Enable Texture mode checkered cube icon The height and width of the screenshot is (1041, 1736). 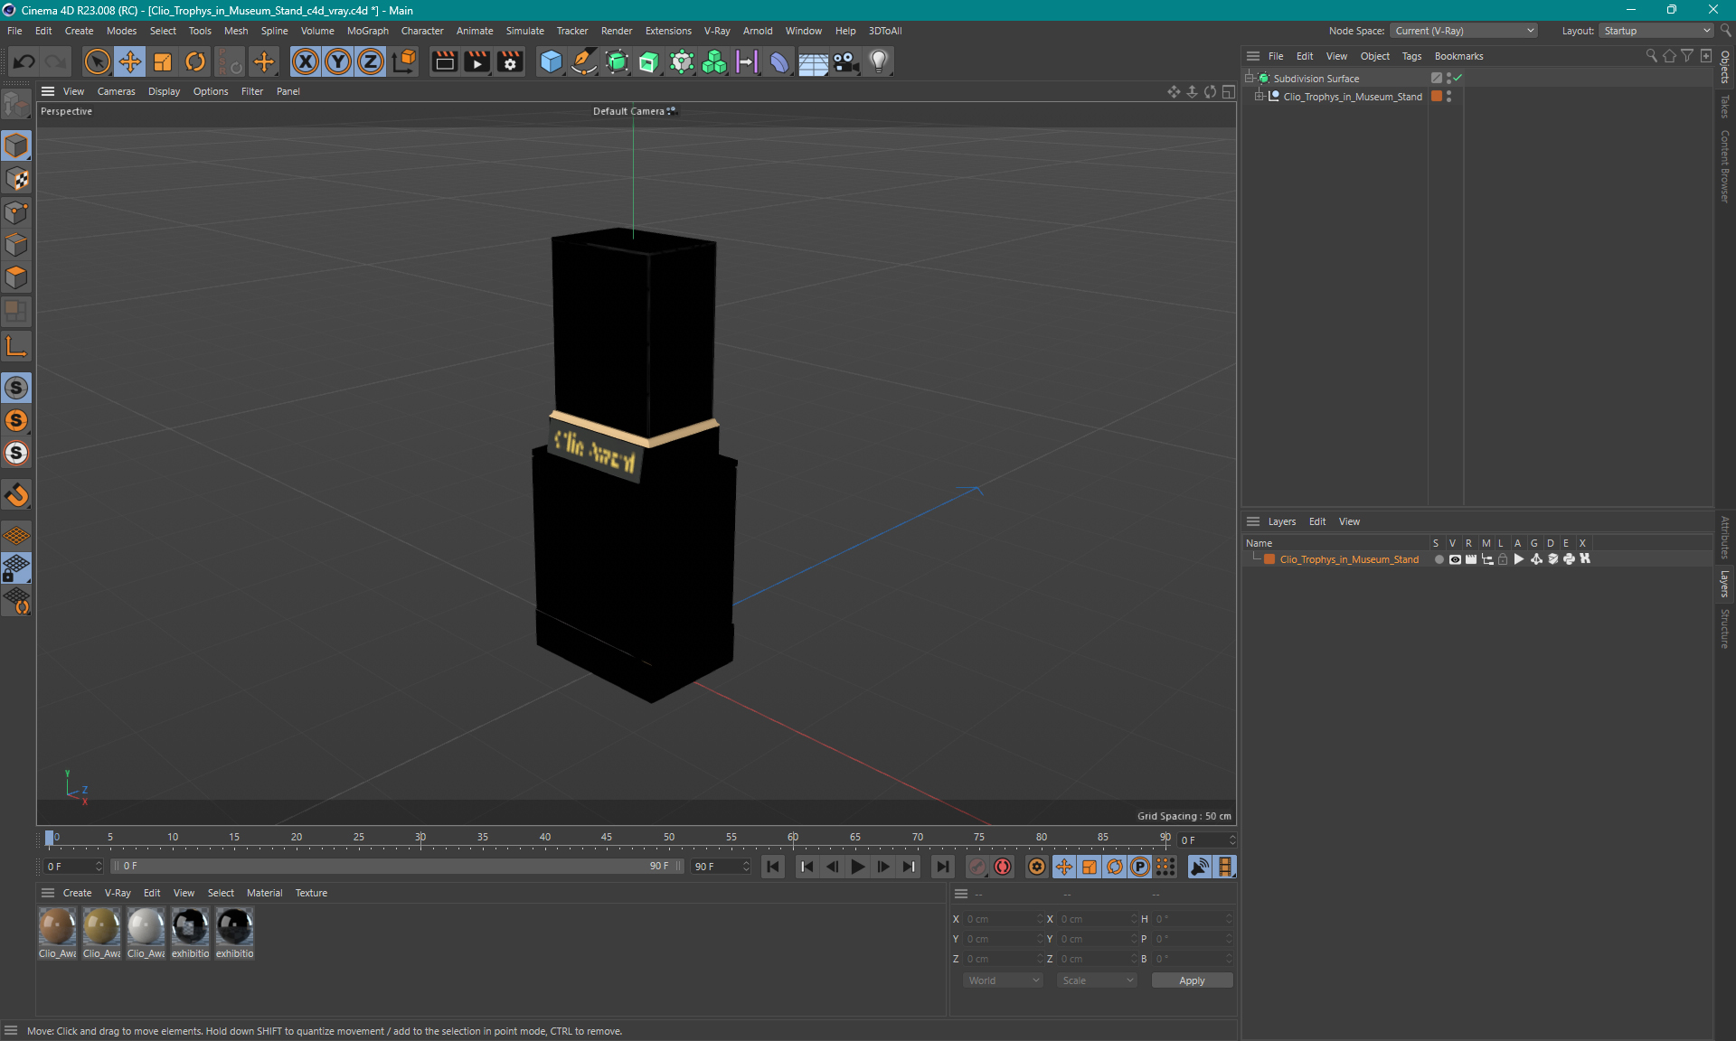[x=16, y=179]
